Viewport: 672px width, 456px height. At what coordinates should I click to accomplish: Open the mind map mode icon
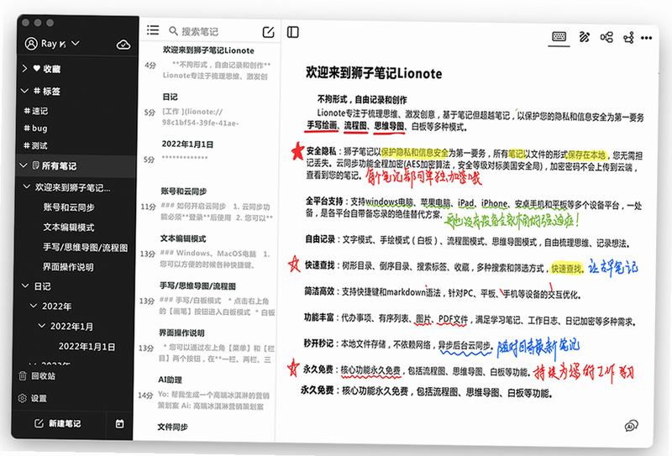coord(606,37)
